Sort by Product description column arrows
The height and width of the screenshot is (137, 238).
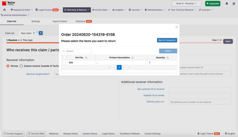point(132,58)
